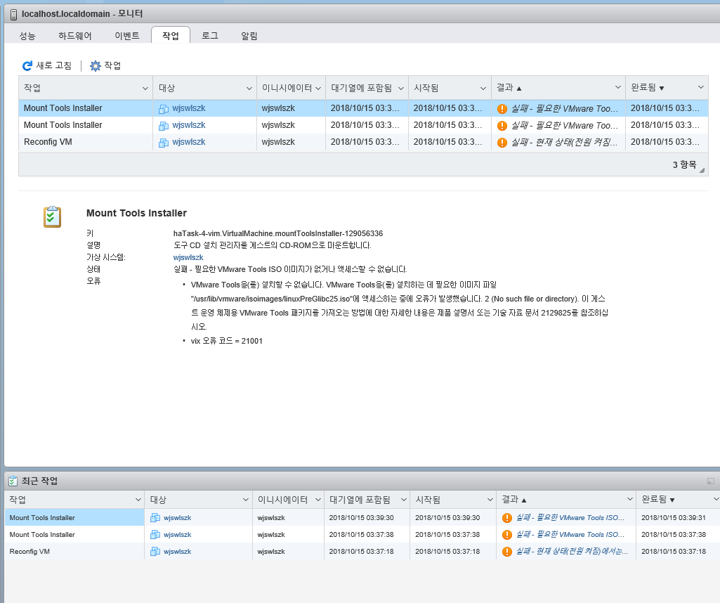
Task: Click wjswlszk link in second Mount Tools Installer row
Action: (189, 125)
